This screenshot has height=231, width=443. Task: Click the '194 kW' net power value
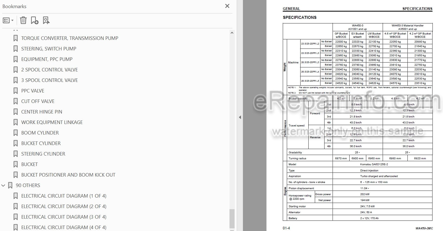pyautogui.click(x=365, y=200)
